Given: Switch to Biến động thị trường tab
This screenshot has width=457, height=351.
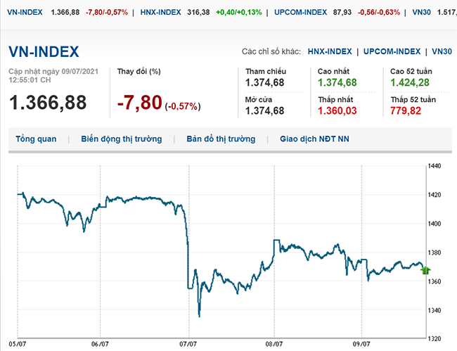Looking at the screenshot, I should (x=121, y=139).
